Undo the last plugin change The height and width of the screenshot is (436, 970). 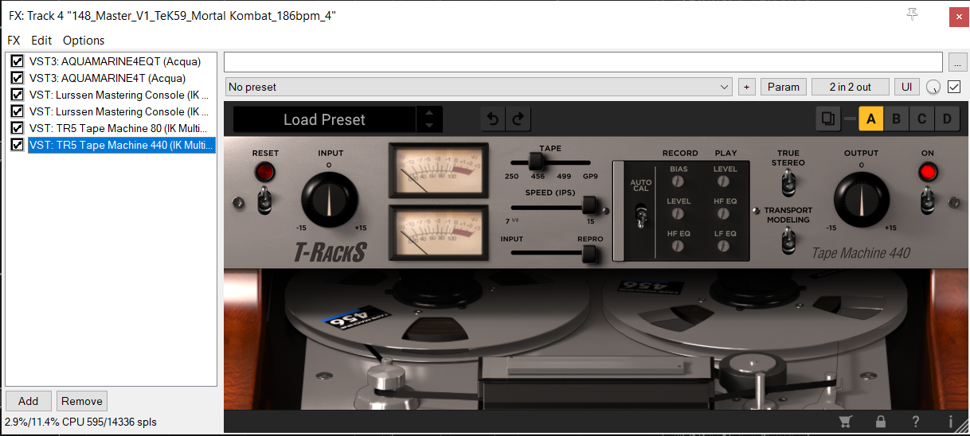(493, 119)
